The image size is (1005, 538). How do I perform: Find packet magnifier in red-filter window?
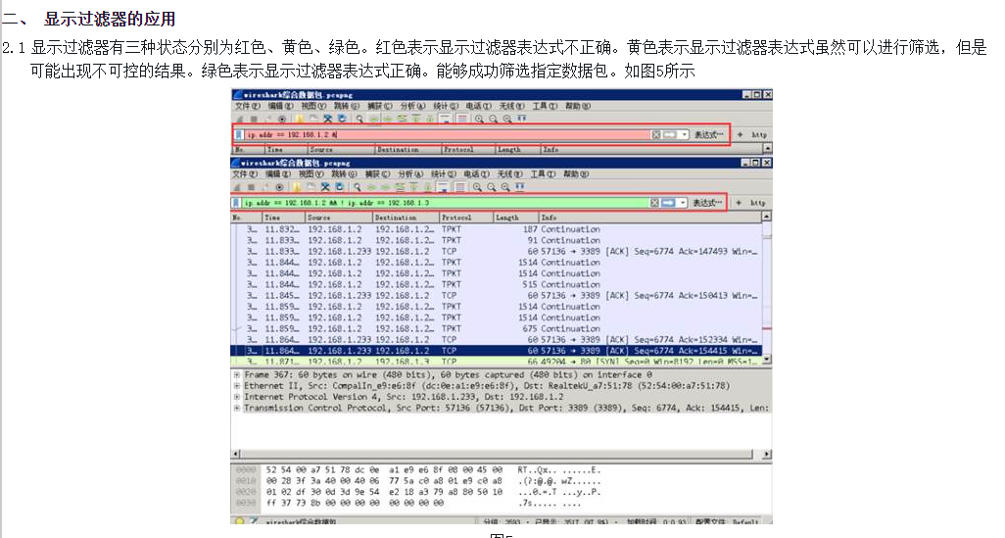[x=359, y=119]
